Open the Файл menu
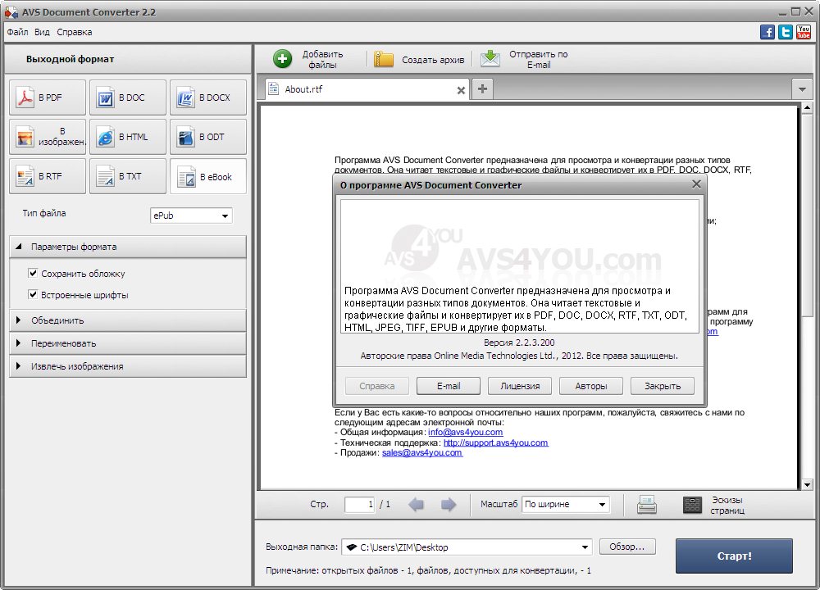This screenshot has height=590, width=820. pos(17,32)
